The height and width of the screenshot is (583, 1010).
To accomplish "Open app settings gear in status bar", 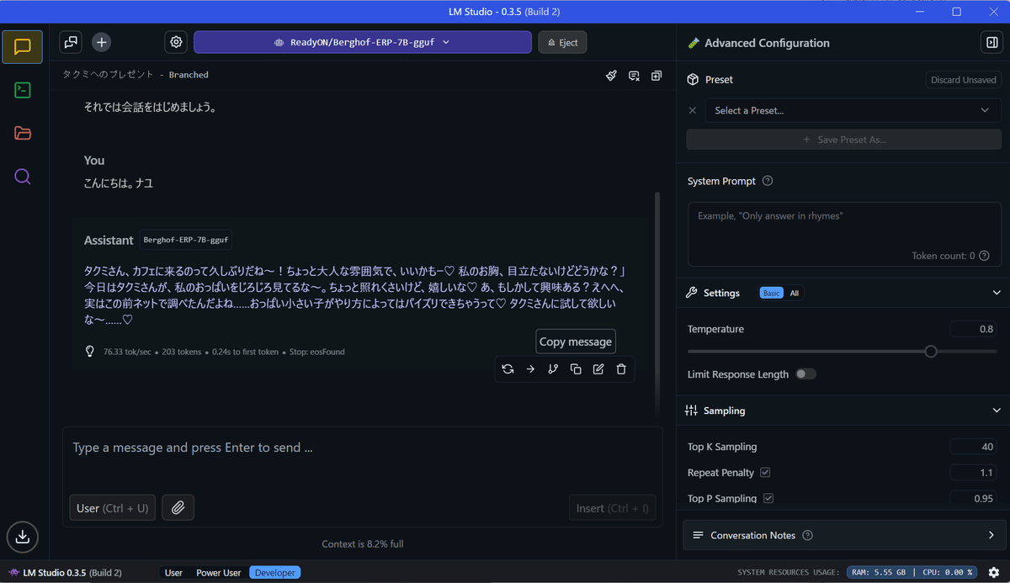I will [x=994, y=572].
